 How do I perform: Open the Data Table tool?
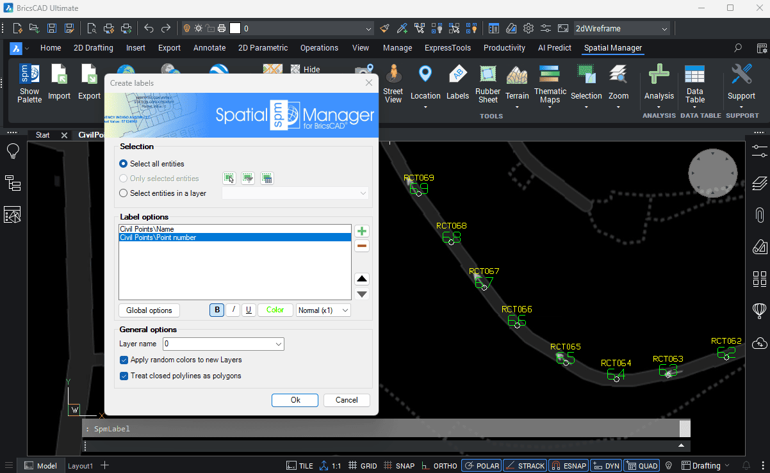pos(694,84)
